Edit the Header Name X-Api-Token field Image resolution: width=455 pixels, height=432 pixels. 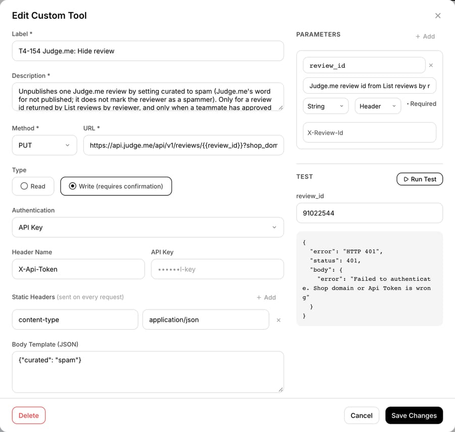pos(78,269)
